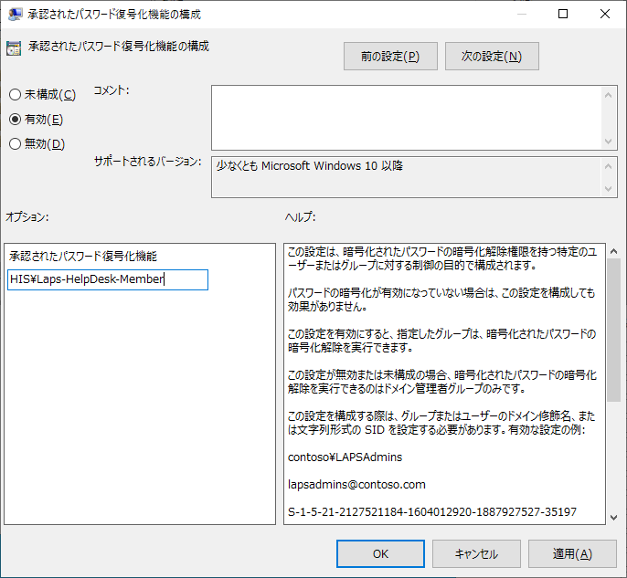This screenshot has height=578, width=627.
Task: Click the comment box scroll up arrow
Action: 610,93
